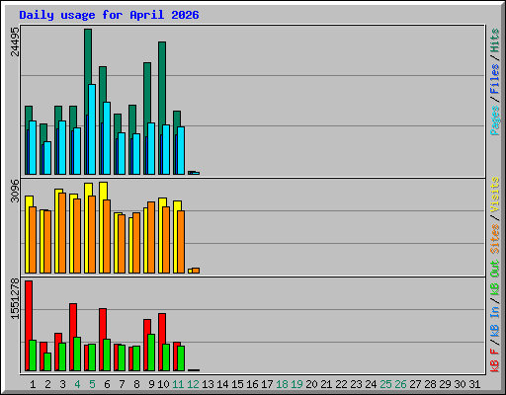Click day 22 on the x-axis
The width and height of the screenshot is (506, 395).
[341, 384]
